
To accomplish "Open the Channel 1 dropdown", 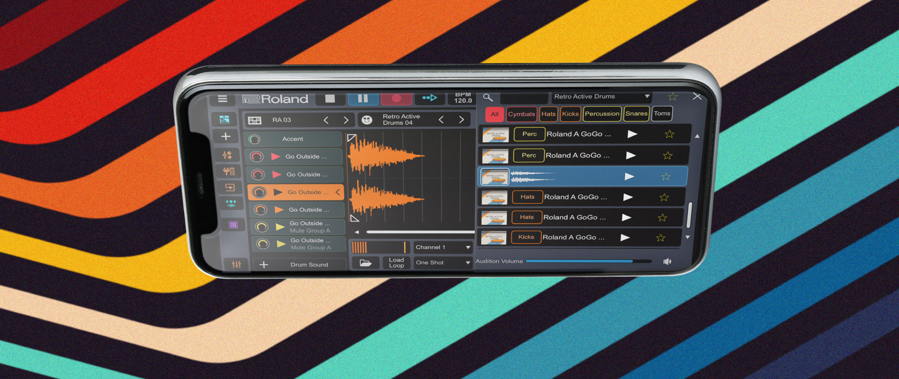I will [443, 247].
